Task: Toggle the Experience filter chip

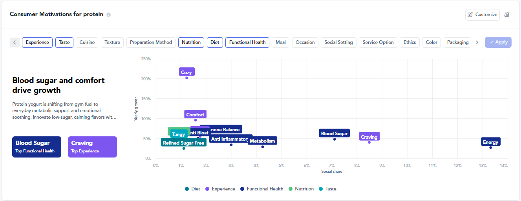Action: (37, 42)
